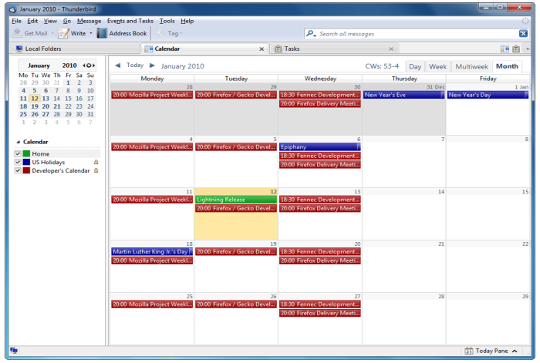Open the Help menu
The width and height of the screenshot is (540, 363).
187,21
